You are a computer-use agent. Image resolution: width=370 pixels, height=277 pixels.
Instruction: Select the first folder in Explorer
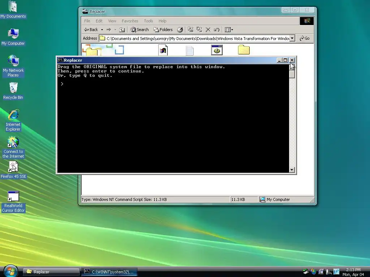click(91, 51)
